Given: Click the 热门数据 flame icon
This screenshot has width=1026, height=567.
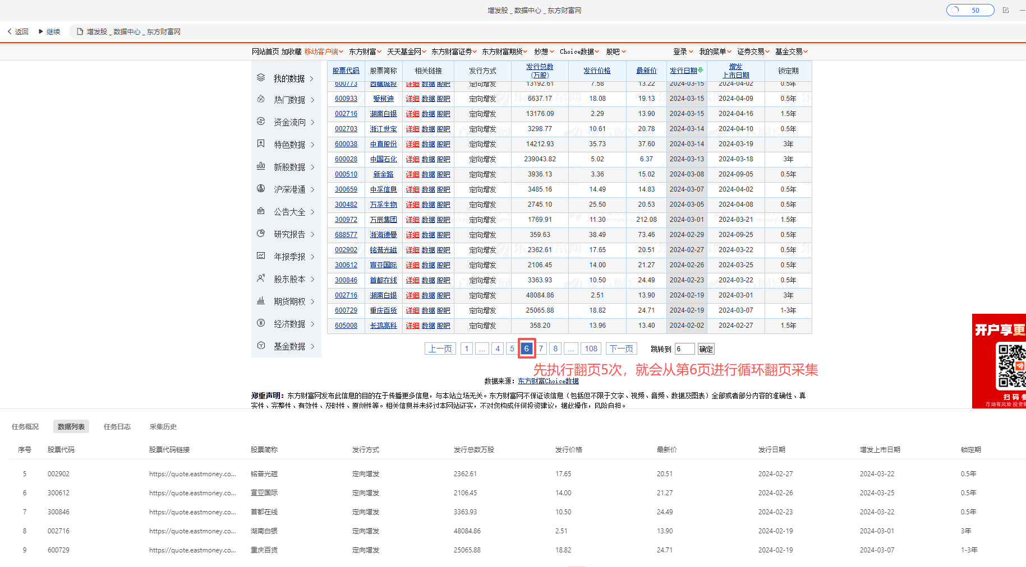Looking at the screenshot, I should [261, 99].
